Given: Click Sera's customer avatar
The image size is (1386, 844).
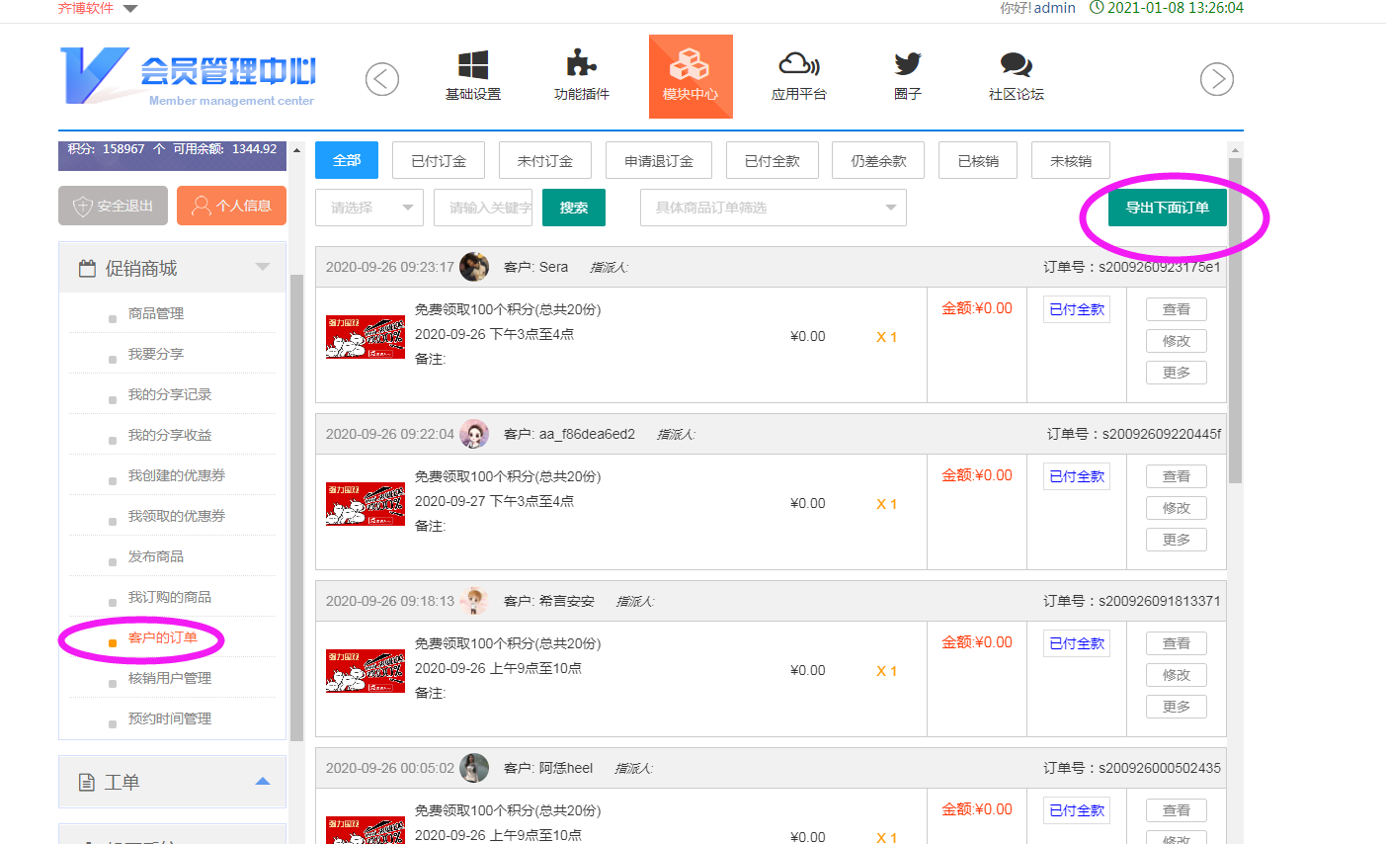Looking at the screenshot, I should (x=474, y=267).
